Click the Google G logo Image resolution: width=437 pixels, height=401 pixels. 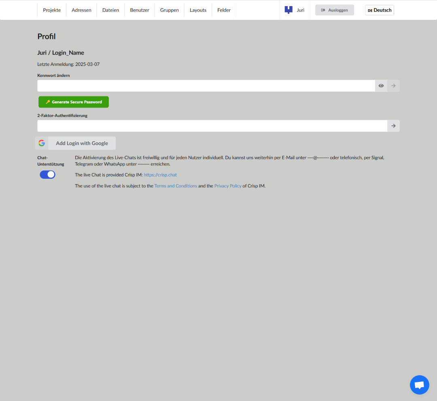coord(42,143)
